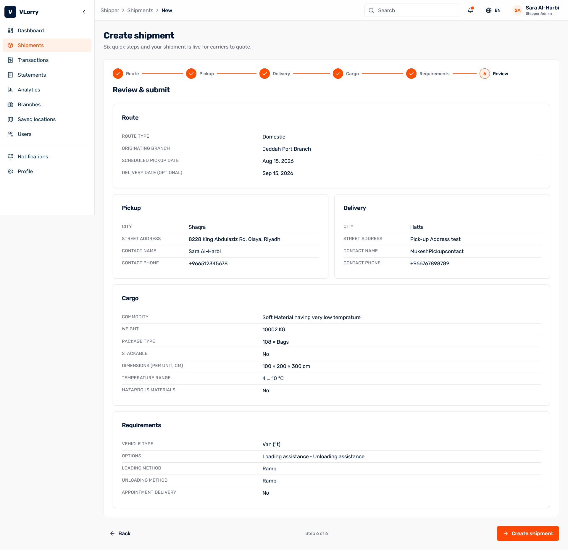Click the Statements document icon
This screenshot has width=568, height=550.
click(x=10, y=75)
